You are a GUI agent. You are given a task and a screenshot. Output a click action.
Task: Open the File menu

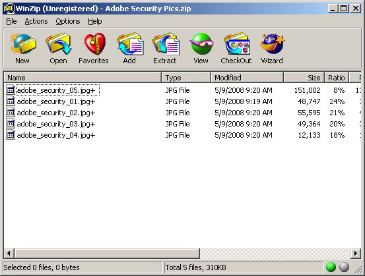pos(11,21)
